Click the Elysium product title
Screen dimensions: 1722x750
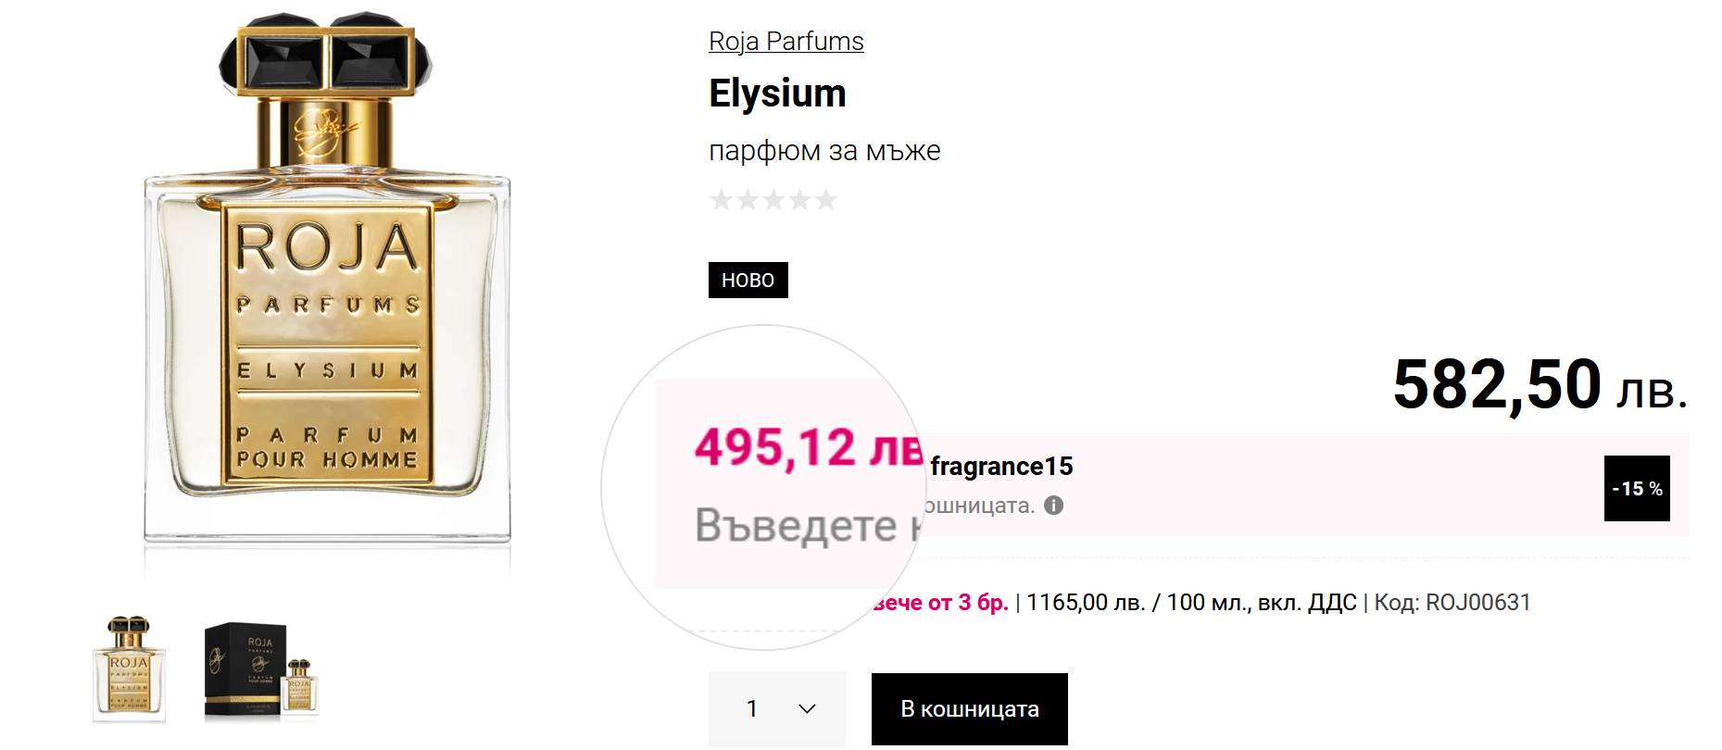(x=777, y=94)
